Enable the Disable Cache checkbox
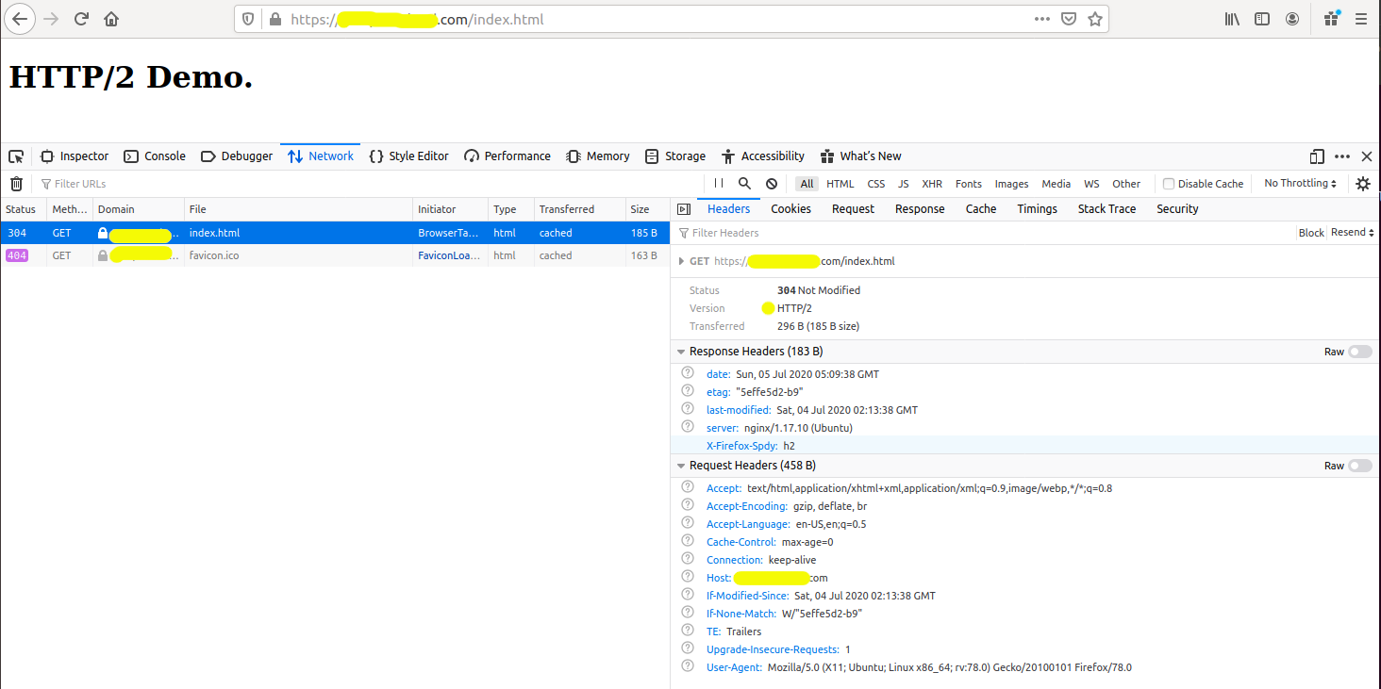This screenshot has width=1381, height=689. pyautogui.click(x=1169, y=184)
